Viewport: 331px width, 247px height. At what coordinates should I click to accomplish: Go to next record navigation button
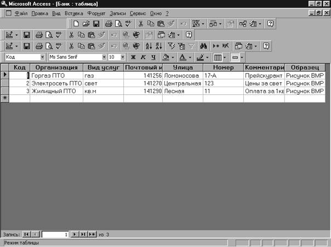click(x=75, y=234)
